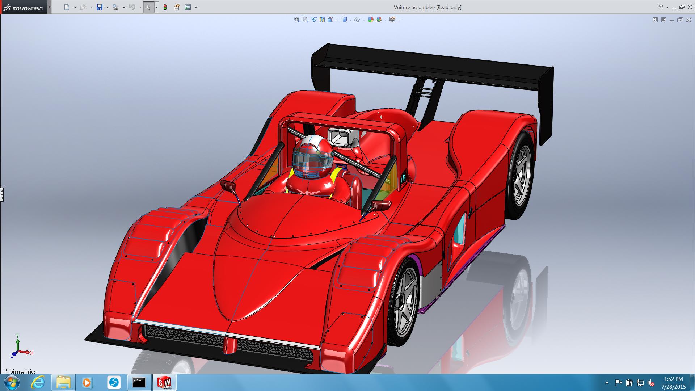Open the View Orientation cube icon

(330, 20)
